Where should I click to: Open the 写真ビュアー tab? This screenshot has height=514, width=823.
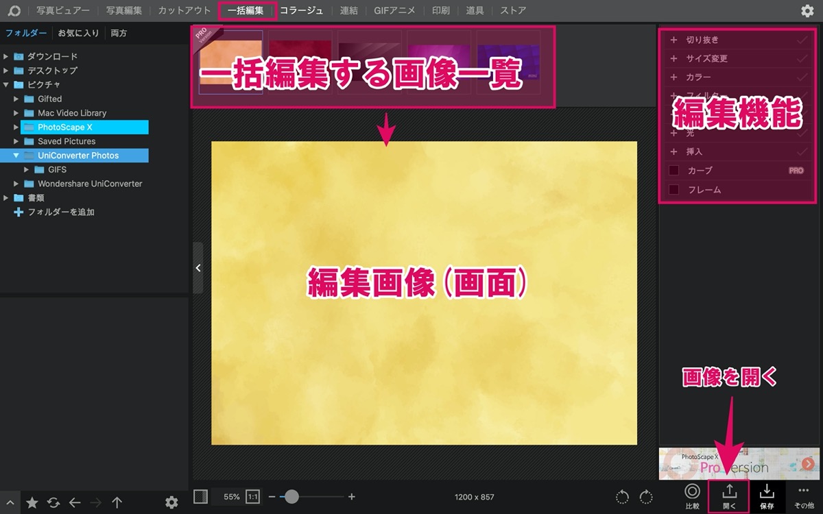tap(63, 10)
